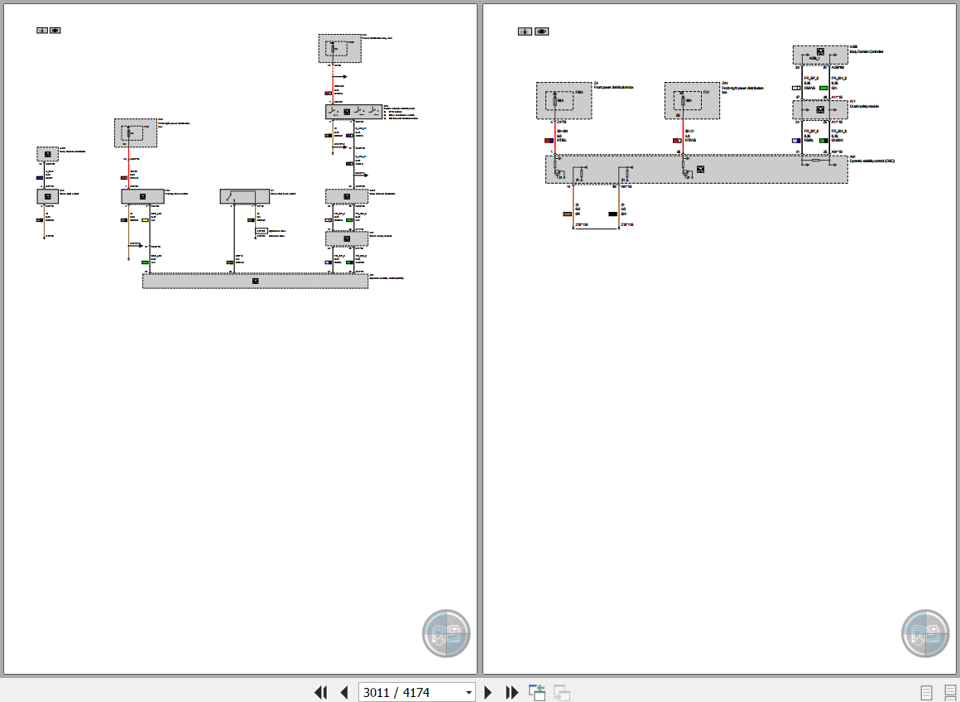Collapse the page selector combo box
The height and width of the screenshot is (702, 960).
[468, 692]
